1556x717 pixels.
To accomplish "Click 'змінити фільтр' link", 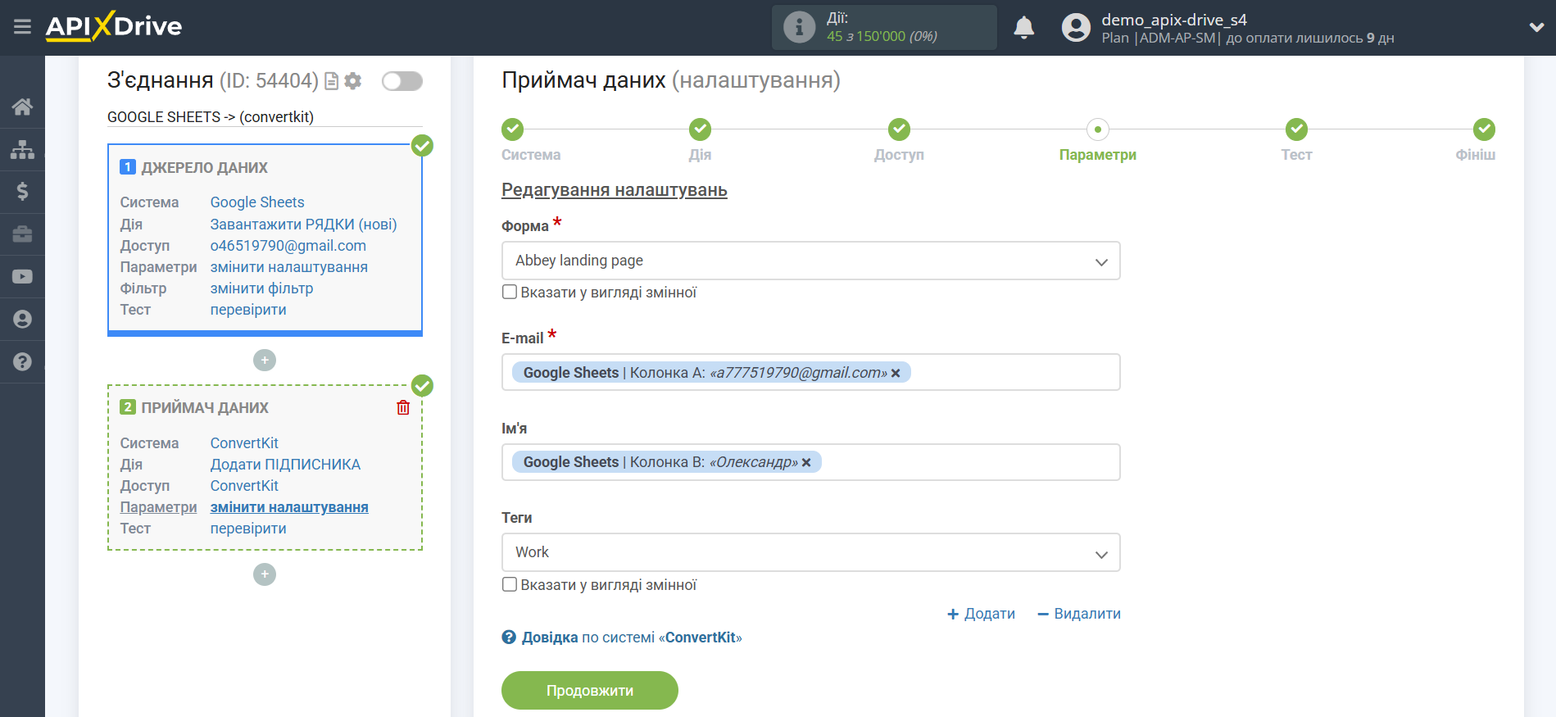I will (262, 288).
